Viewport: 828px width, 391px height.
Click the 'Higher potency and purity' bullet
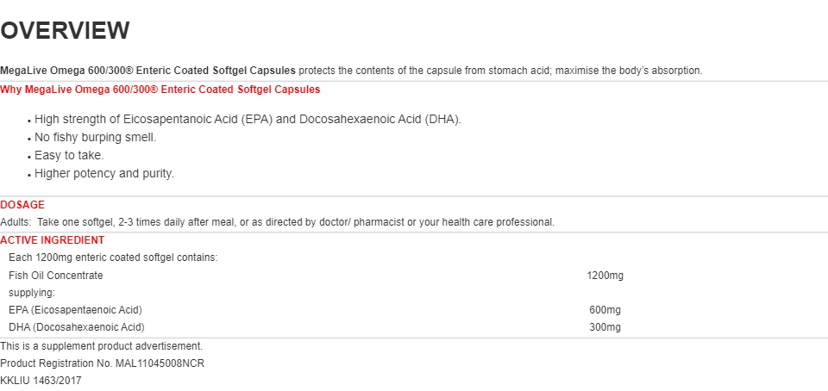click(104, 173)
